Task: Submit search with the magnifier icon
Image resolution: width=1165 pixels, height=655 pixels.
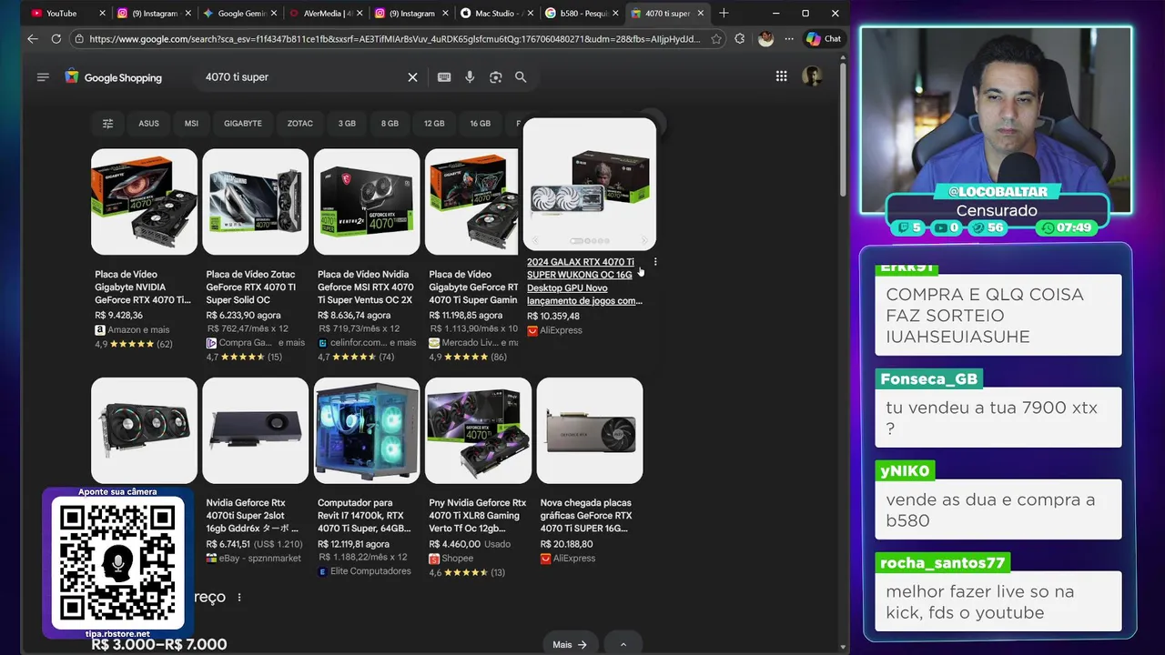Action: click(521, 77)
